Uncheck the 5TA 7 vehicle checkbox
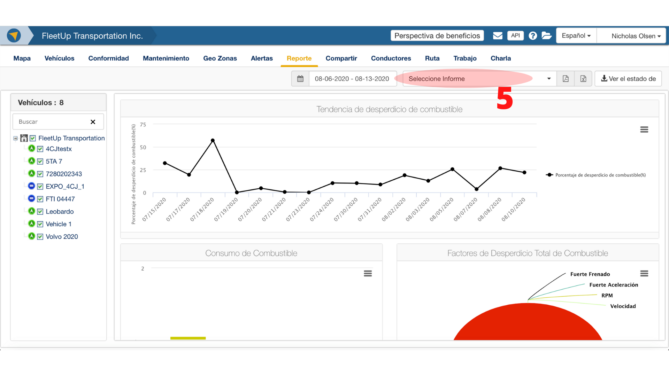Screen dimensions: 669x376 (40, 162)
